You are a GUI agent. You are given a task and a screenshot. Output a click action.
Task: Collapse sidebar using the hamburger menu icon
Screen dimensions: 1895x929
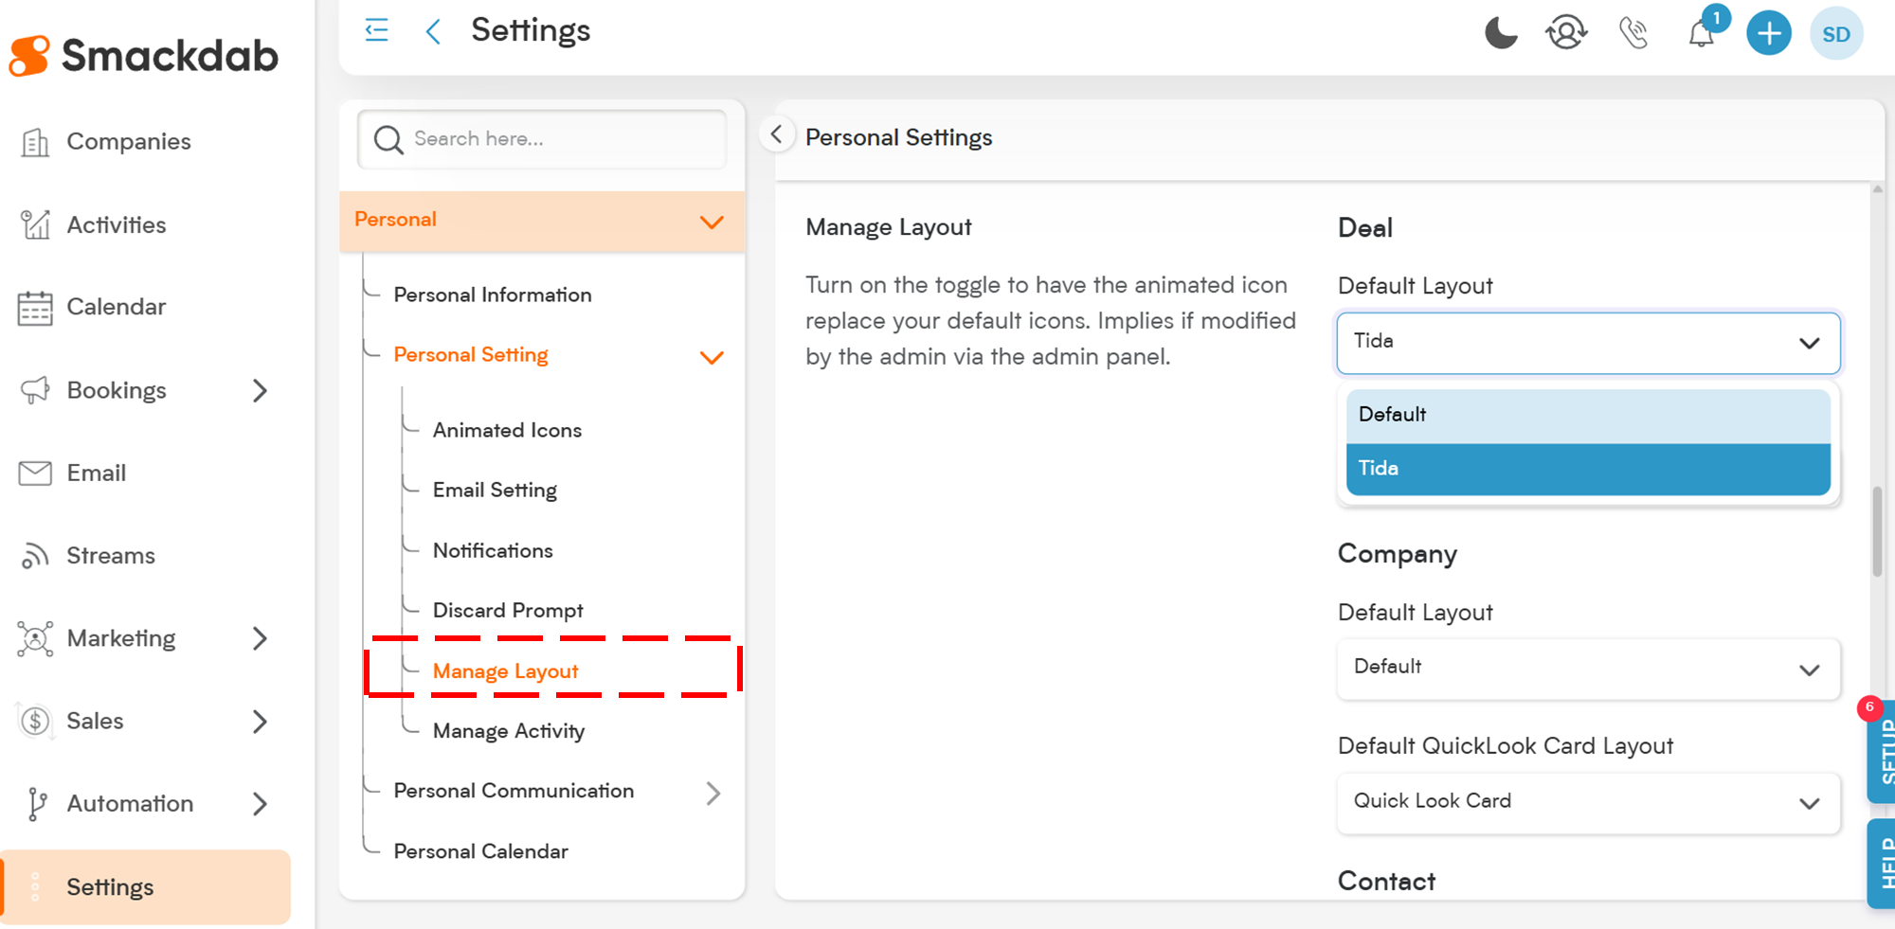(376, 30)
